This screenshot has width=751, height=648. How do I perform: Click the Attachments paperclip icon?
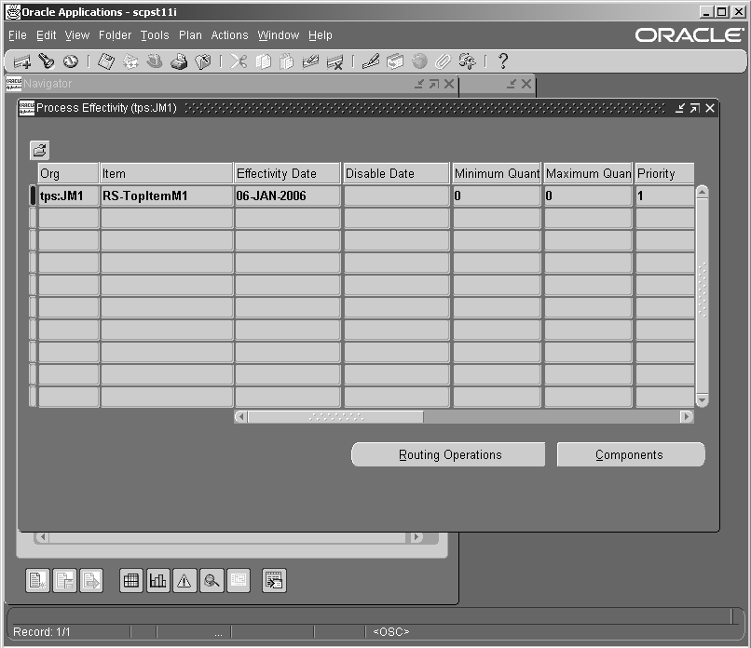click(x=443, y=61)
